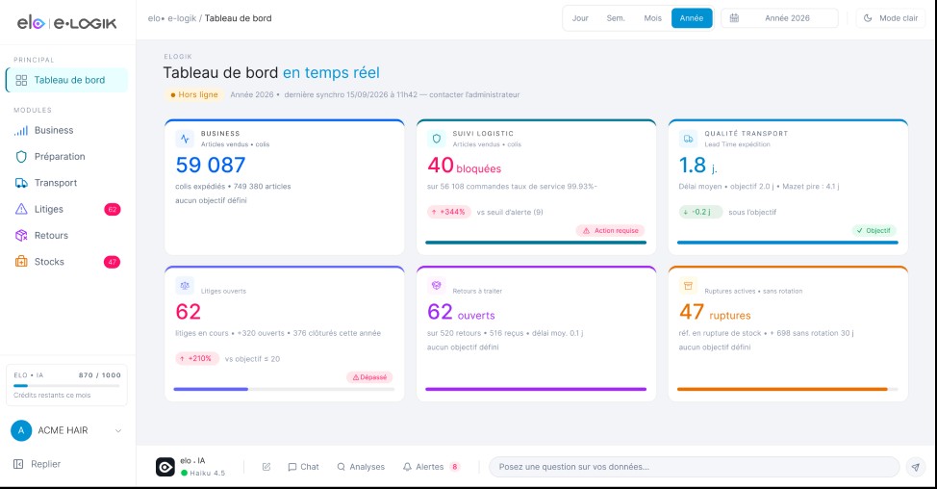
Task: Switch the period to Jour
Action: pyautogui.click(x=580, y=18)
